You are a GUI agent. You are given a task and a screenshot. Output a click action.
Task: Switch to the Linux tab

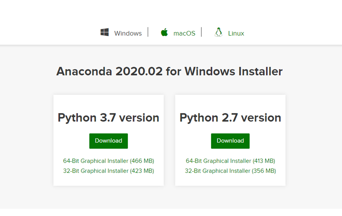[x=236, y=33]
